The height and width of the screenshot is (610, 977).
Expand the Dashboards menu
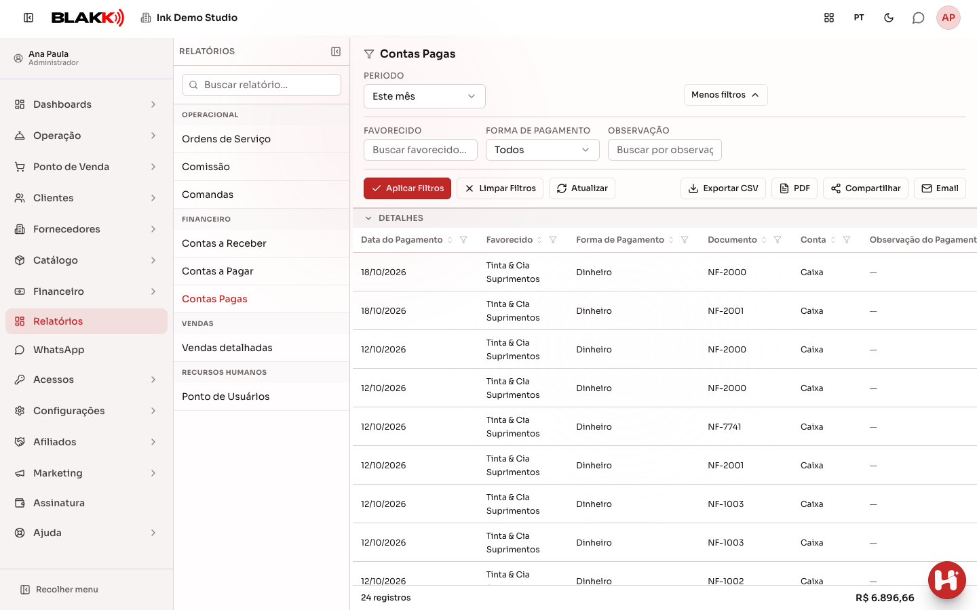pyautogui.click(x=86, y=104)
